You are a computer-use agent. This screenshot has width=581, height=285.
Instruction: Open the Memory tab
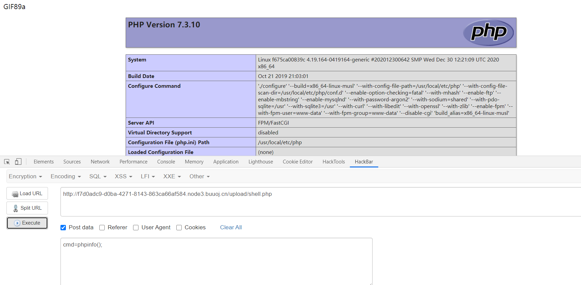coord(194,162)
